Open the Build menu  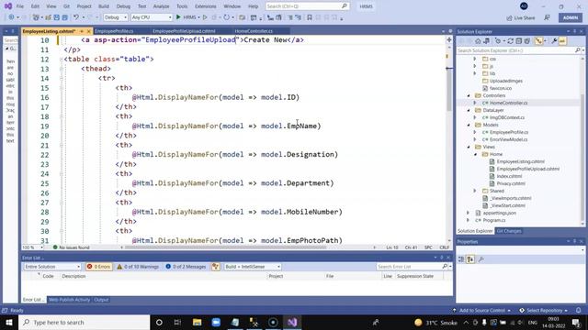pyautogui.click(x=104, y=6)
